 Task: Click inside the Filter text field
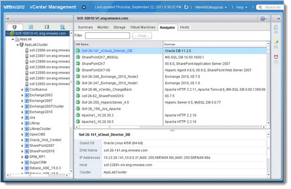[108, 35]
